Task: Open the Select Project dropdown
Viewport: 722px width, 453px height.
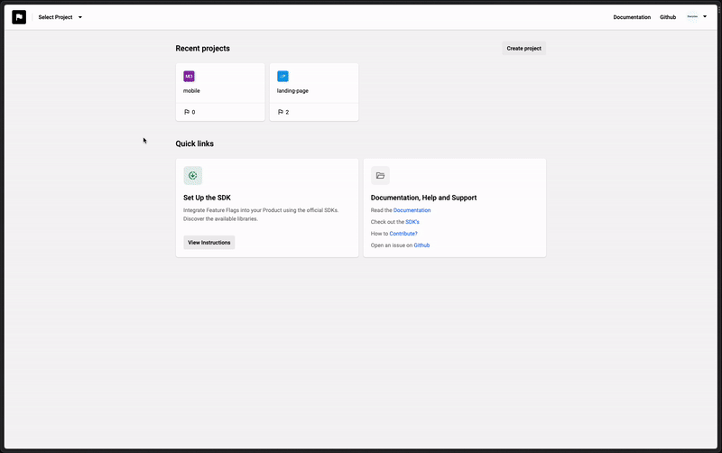Action: (60, 17)
